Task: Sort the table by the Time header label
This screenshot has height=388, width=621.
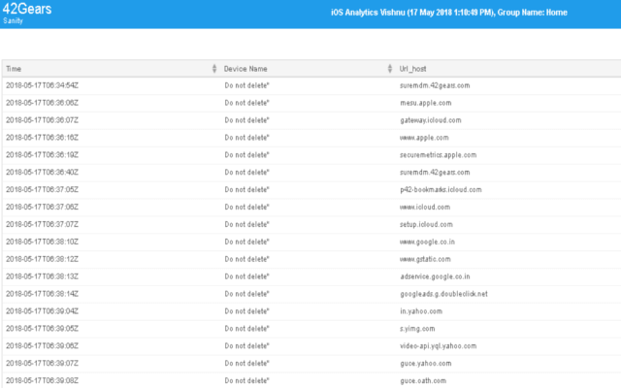Action: click(14, 69)
